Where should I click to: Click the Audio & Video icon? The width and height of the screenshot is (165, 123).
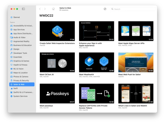point(11,37)
